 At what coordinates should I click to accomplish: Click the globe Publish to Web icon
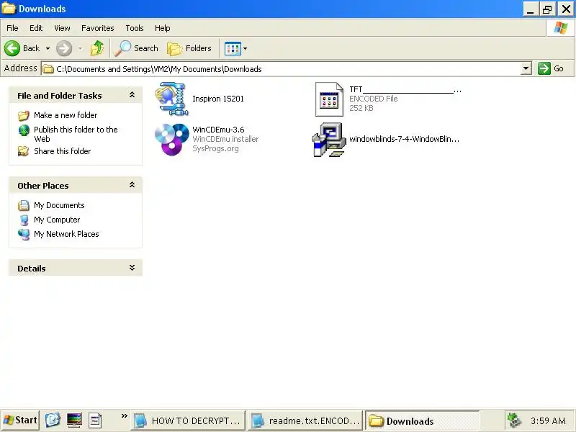click(24, 130)
